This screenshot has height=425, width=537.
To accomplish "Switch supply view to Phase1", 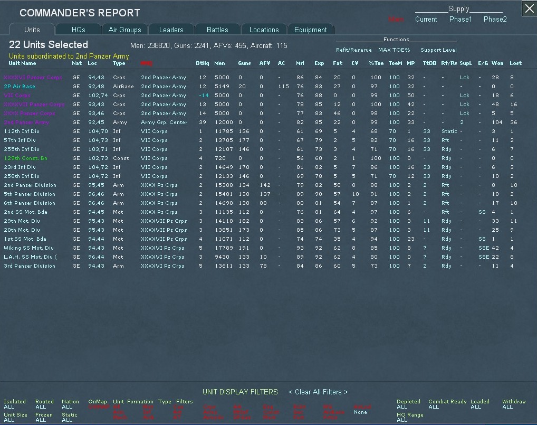I will point(461,19).
